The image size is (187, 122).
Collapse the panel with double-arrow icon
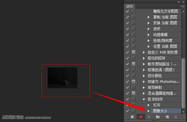click(x=179, y=2)
